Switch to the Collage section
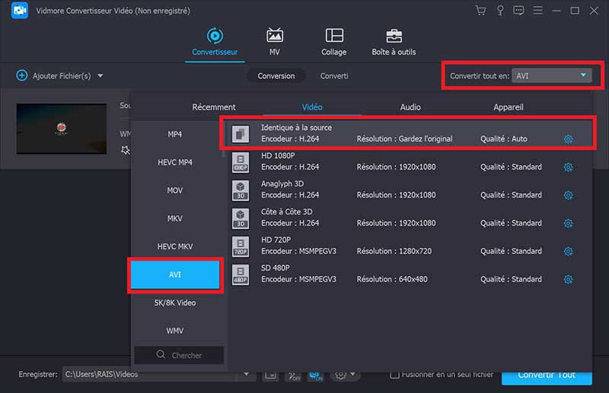Image resolution: width=609 pixels, height=393 pixels. (x=333, y=42)
